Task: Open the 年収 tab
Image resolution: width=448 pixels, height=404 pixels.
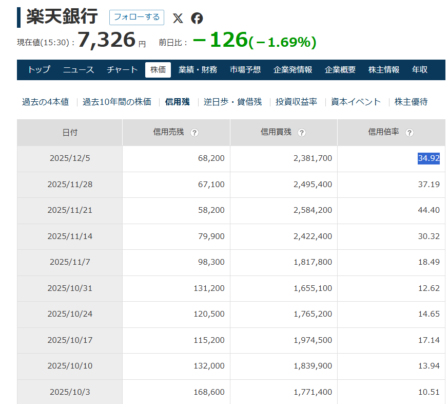Action: tap(420, 70)
